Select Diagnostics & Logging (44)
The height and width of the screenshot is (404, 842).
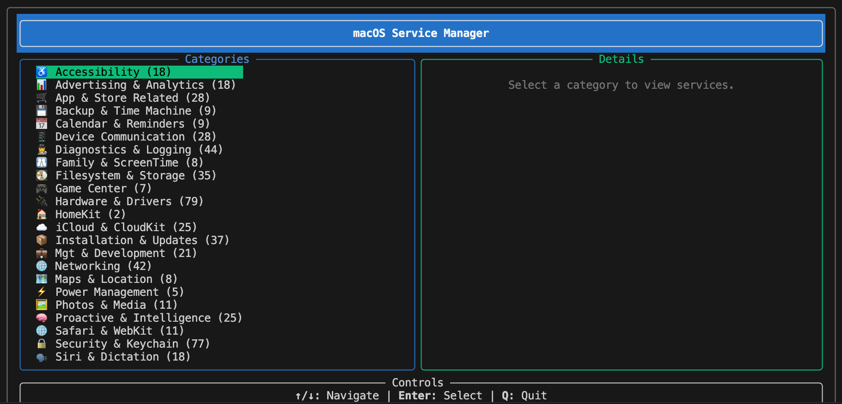point(139,149)
